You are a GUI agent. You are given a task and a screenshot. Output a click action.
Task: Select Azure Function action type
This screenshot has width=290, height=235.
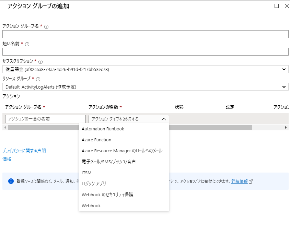pyautogui.click(x=124, y=140)
